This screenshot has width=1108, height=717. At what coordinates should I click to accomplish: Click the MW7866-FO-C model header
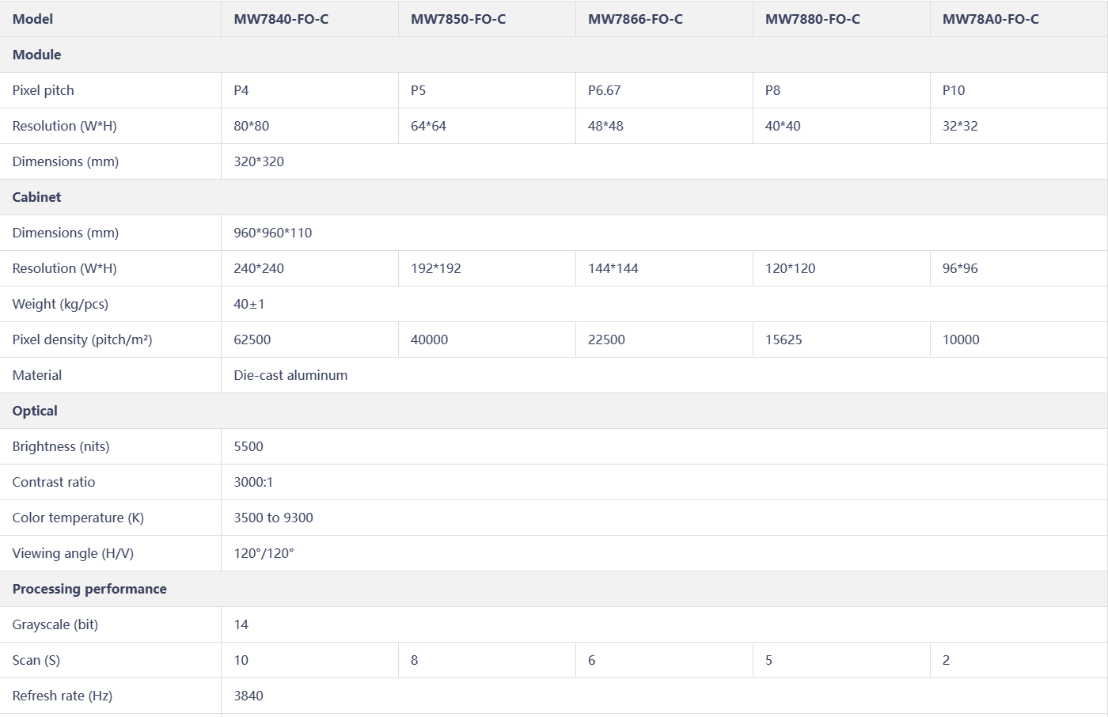[636, 19]
